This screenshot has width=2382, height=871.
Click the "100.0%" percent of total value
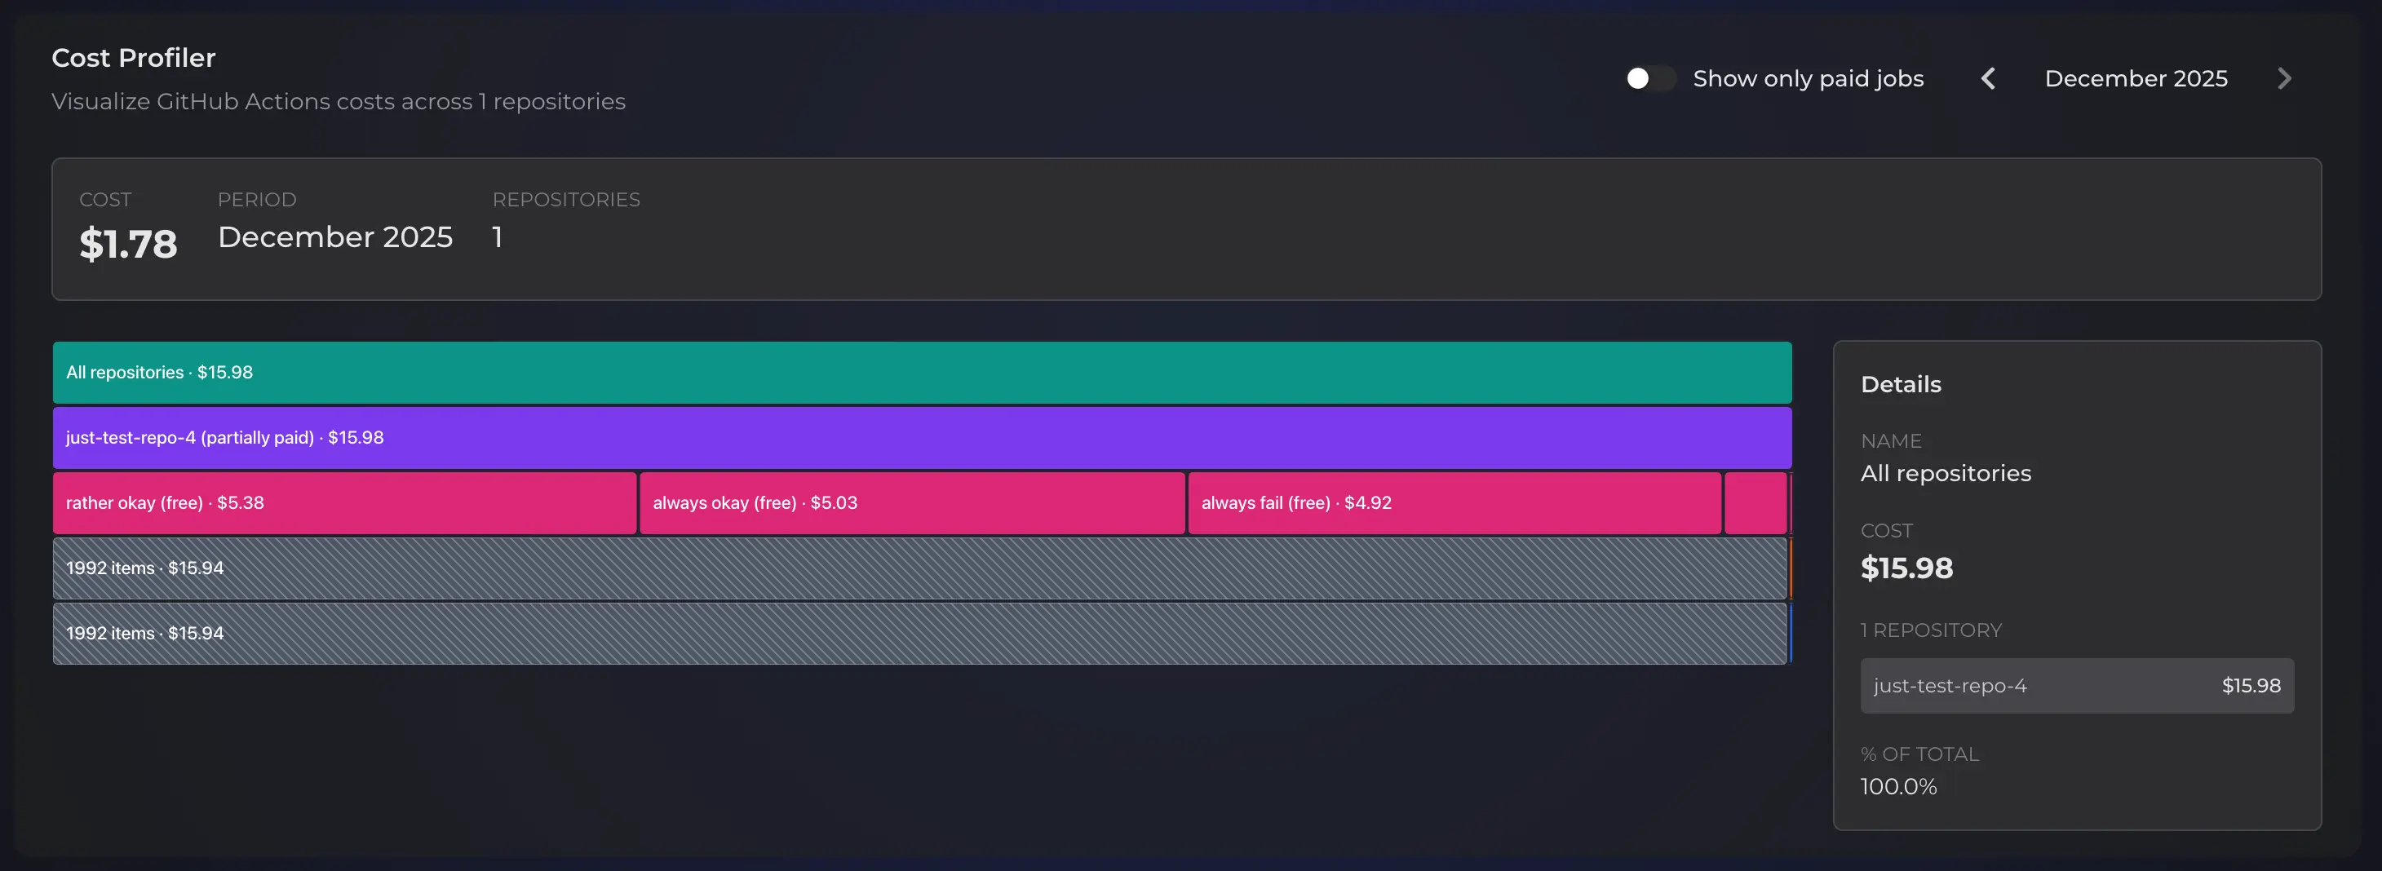click(1899, 787)
